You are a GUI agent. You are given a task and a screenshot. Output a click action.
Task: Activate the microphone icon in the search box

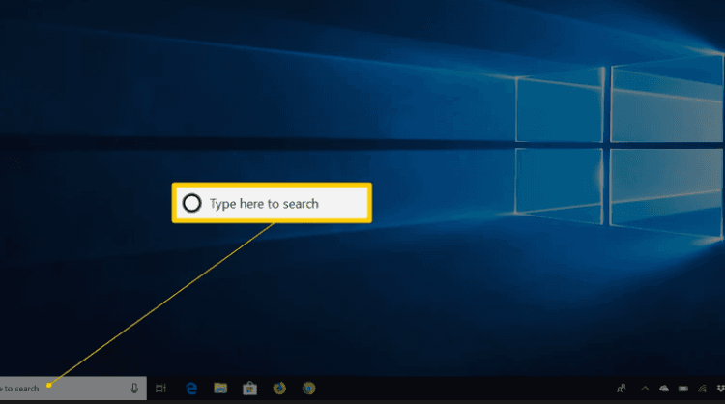coord(134,389)
